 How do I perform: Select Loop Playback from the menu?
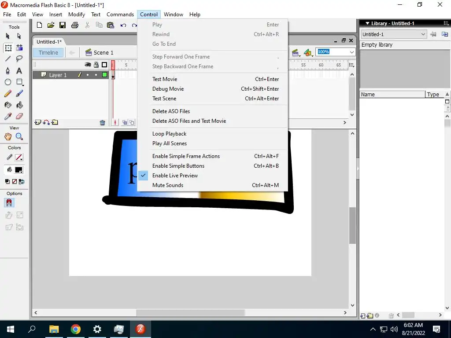pos(213,134)
